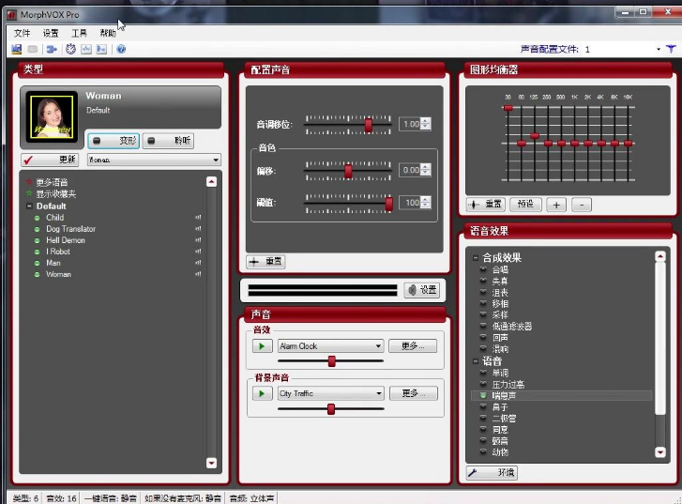Click the 30 Hz equalizer band handle

tap(508, 108)
